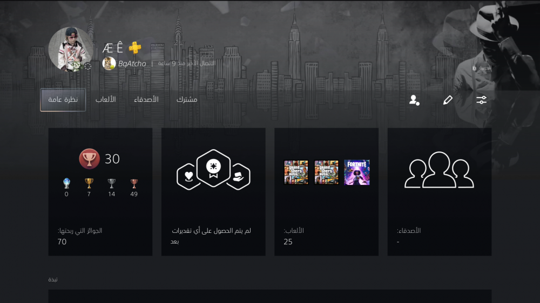Click the bronze trophy icon

(134, 183)
